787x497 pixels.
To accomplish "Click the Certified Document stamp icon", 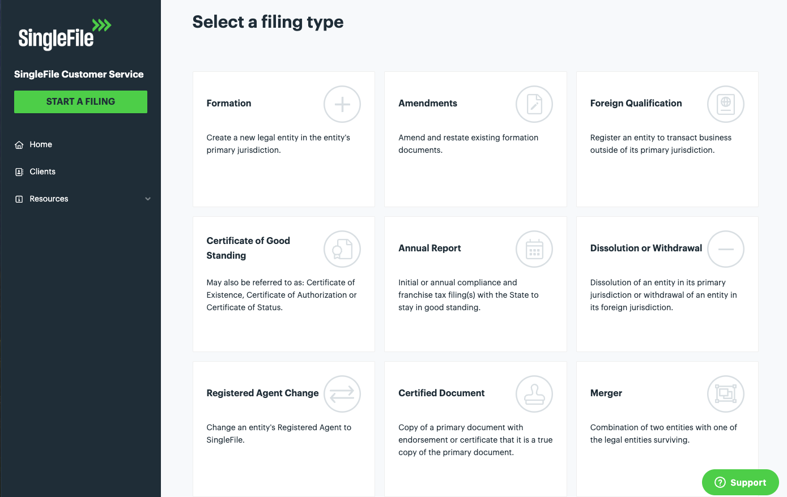I will tap(534, 394).
